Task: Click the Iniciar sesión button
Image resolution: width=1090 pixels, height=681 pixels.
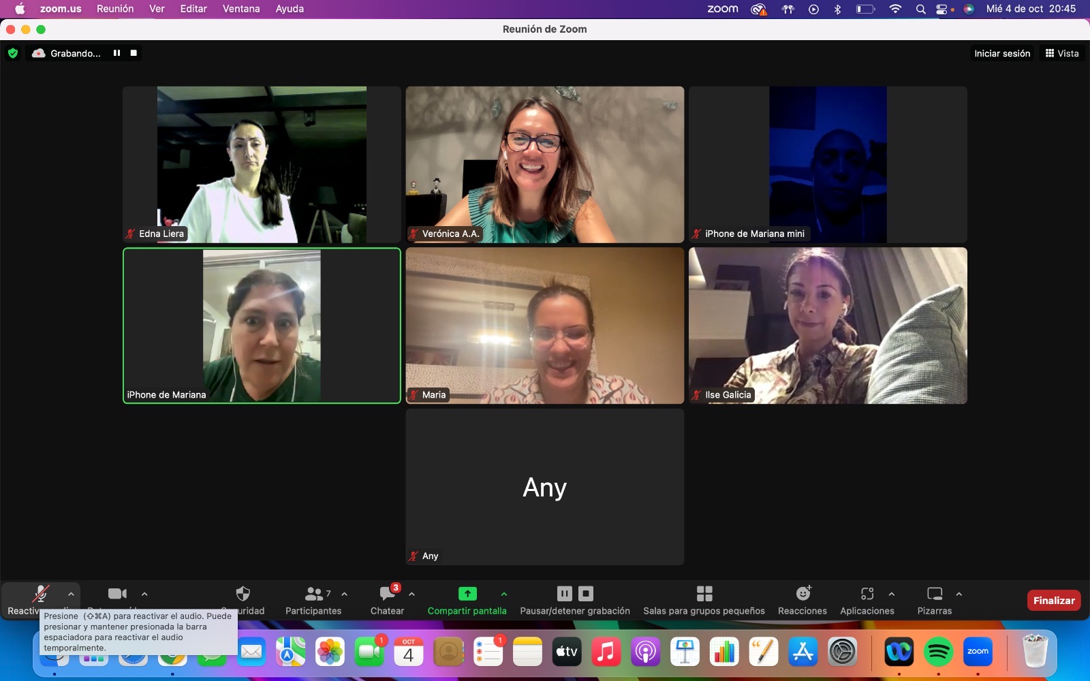Action: [1002, 53]
